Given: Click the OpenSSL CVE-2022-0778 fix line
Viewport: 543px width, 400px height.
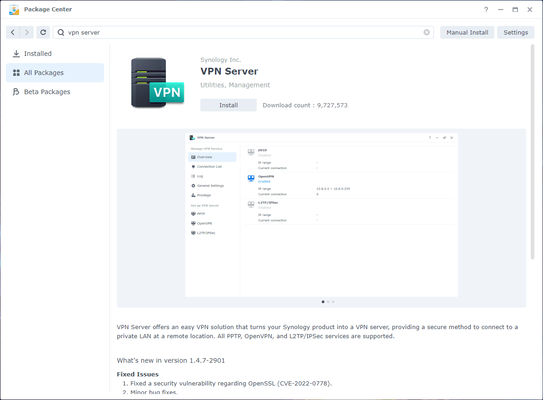Looking at the screenshot, I should click(231, 383).
